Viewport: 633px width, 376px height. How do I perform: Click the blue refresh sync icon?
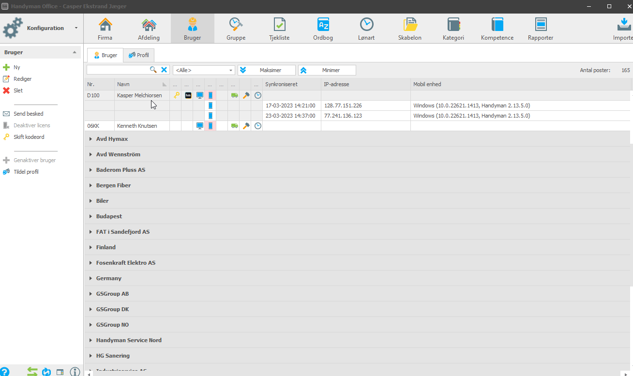[46, 372]
